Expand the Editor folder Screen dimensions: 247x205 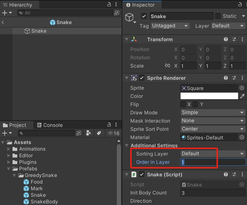(x=9, y=156)
